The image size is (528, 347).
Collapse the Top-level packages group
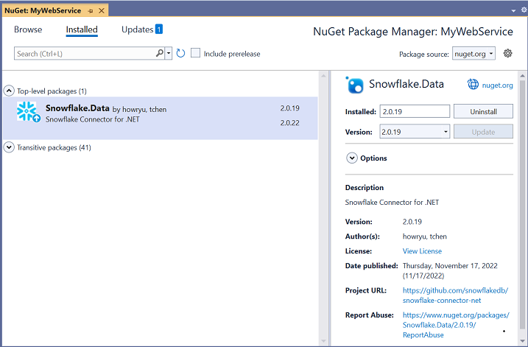(x=9, y=91)
